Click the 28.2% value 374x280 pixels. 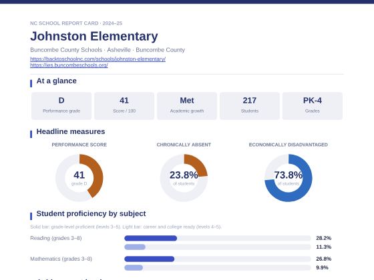pyautogui.click(x=324, y=238)
